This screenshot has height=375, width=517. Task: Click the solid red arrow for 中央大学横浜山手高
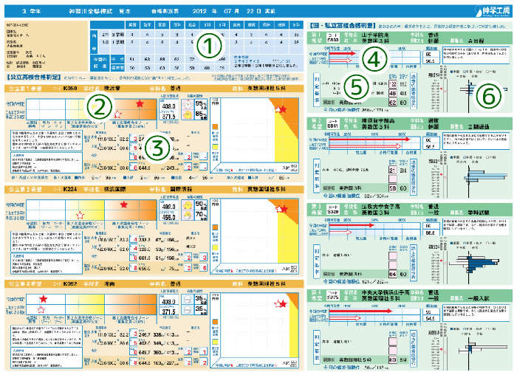point(360,311)
